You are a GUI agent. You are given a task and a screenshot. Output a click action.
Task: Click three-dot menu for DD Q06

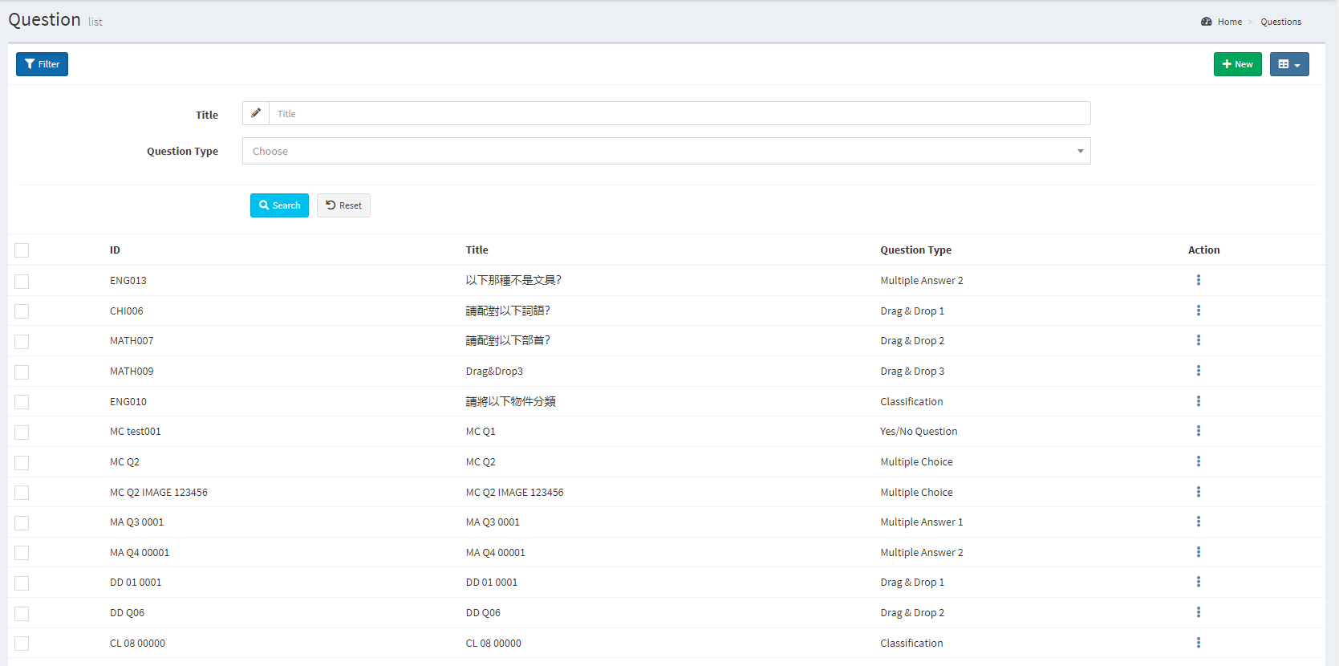pyautogui.click(x=1198, y=612)
